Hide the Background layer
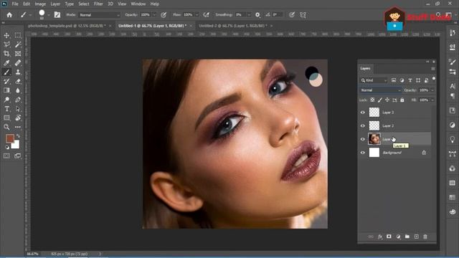 click(x=363, y=153)
